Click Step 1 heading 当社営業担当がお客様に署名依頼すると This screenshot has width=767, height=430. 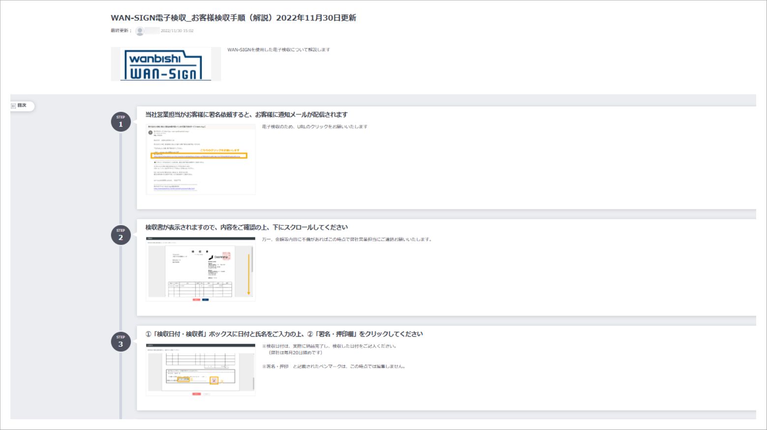(x=246, y=115)
